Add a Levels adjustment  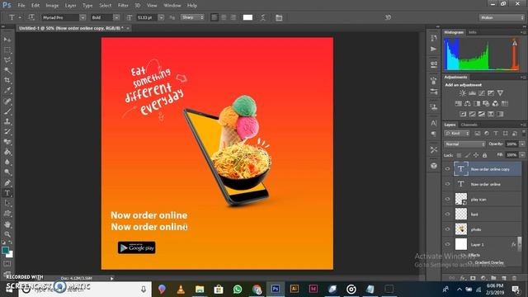472,93
